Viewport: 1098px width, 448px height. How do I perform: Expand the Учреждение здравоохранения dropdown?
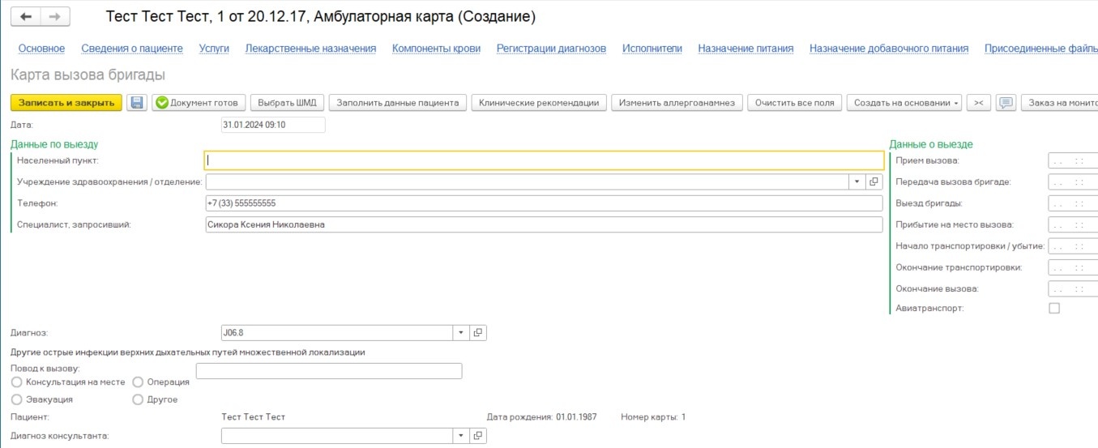coord(857,182)
